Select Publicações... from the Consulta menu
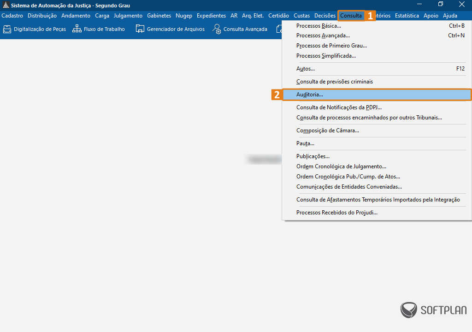Image resolution: width=472 pixels, height=332 pixels. (377, 156)
